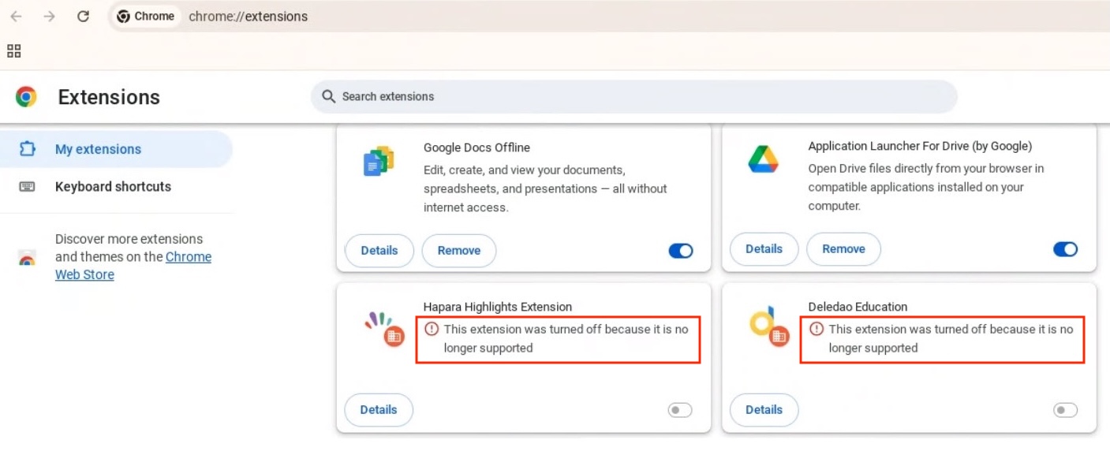The image size is (1110, 451).
Task: Click the Deledao Education title text
Action: [x=858, y=307]
